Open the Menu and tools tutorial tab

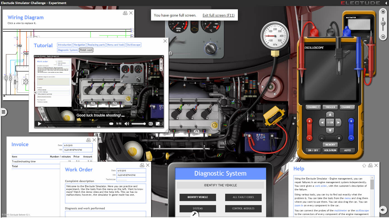click(116, 45)
